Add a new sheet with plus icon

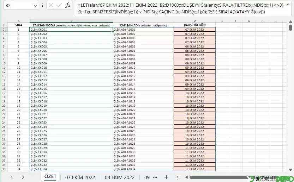166,177
